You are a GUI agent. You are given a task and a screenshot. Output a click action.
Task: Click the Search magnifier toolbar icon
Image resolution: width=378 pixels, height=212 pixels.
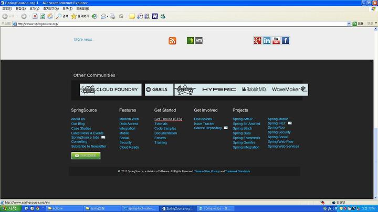pos(62,16)
